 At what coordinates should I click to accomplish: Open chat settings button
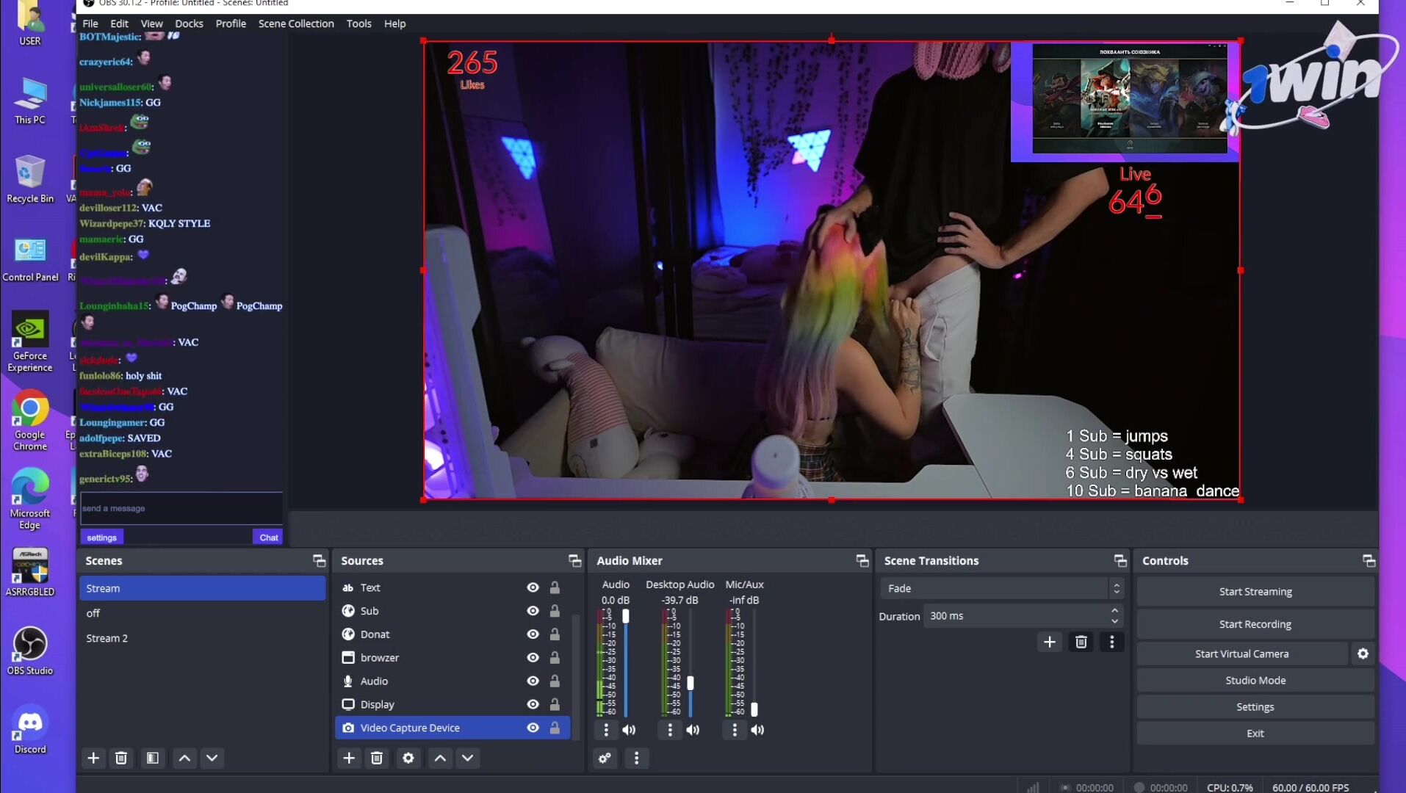101,537
